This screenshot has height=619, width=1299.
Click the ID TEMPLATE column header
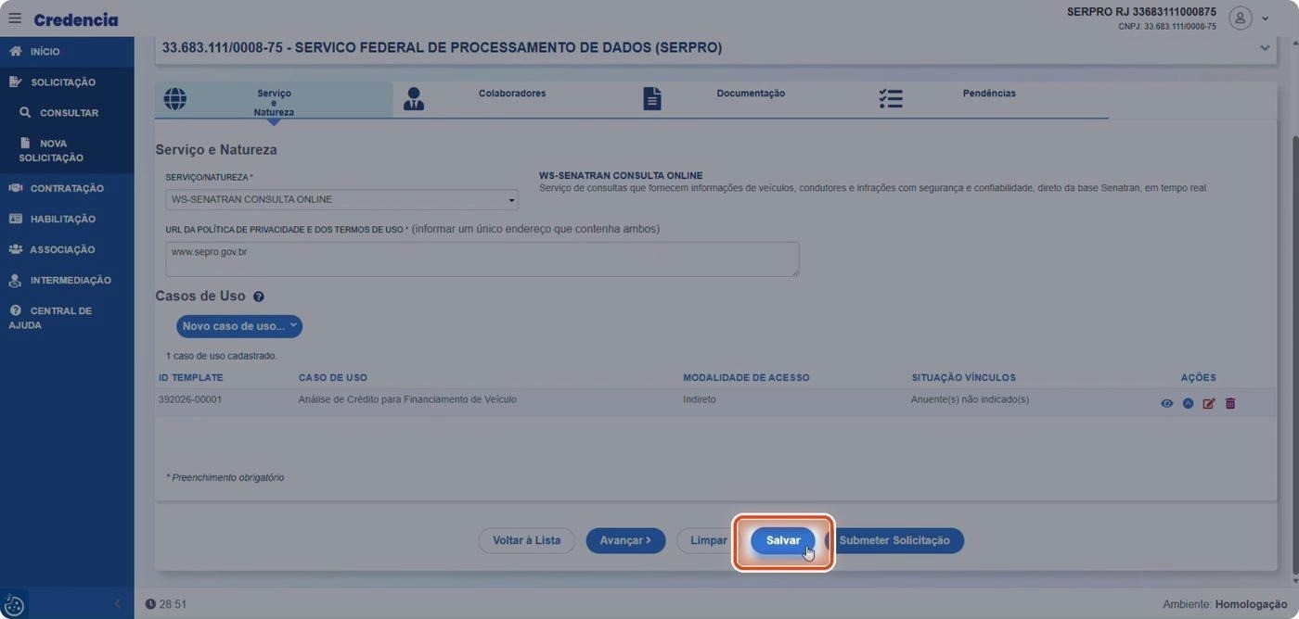coord(191,378)
